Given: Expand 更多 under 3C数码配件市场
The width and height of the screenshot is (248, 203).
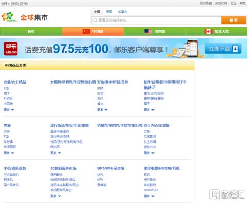Looking at the screenshot, I should point(55,196).
